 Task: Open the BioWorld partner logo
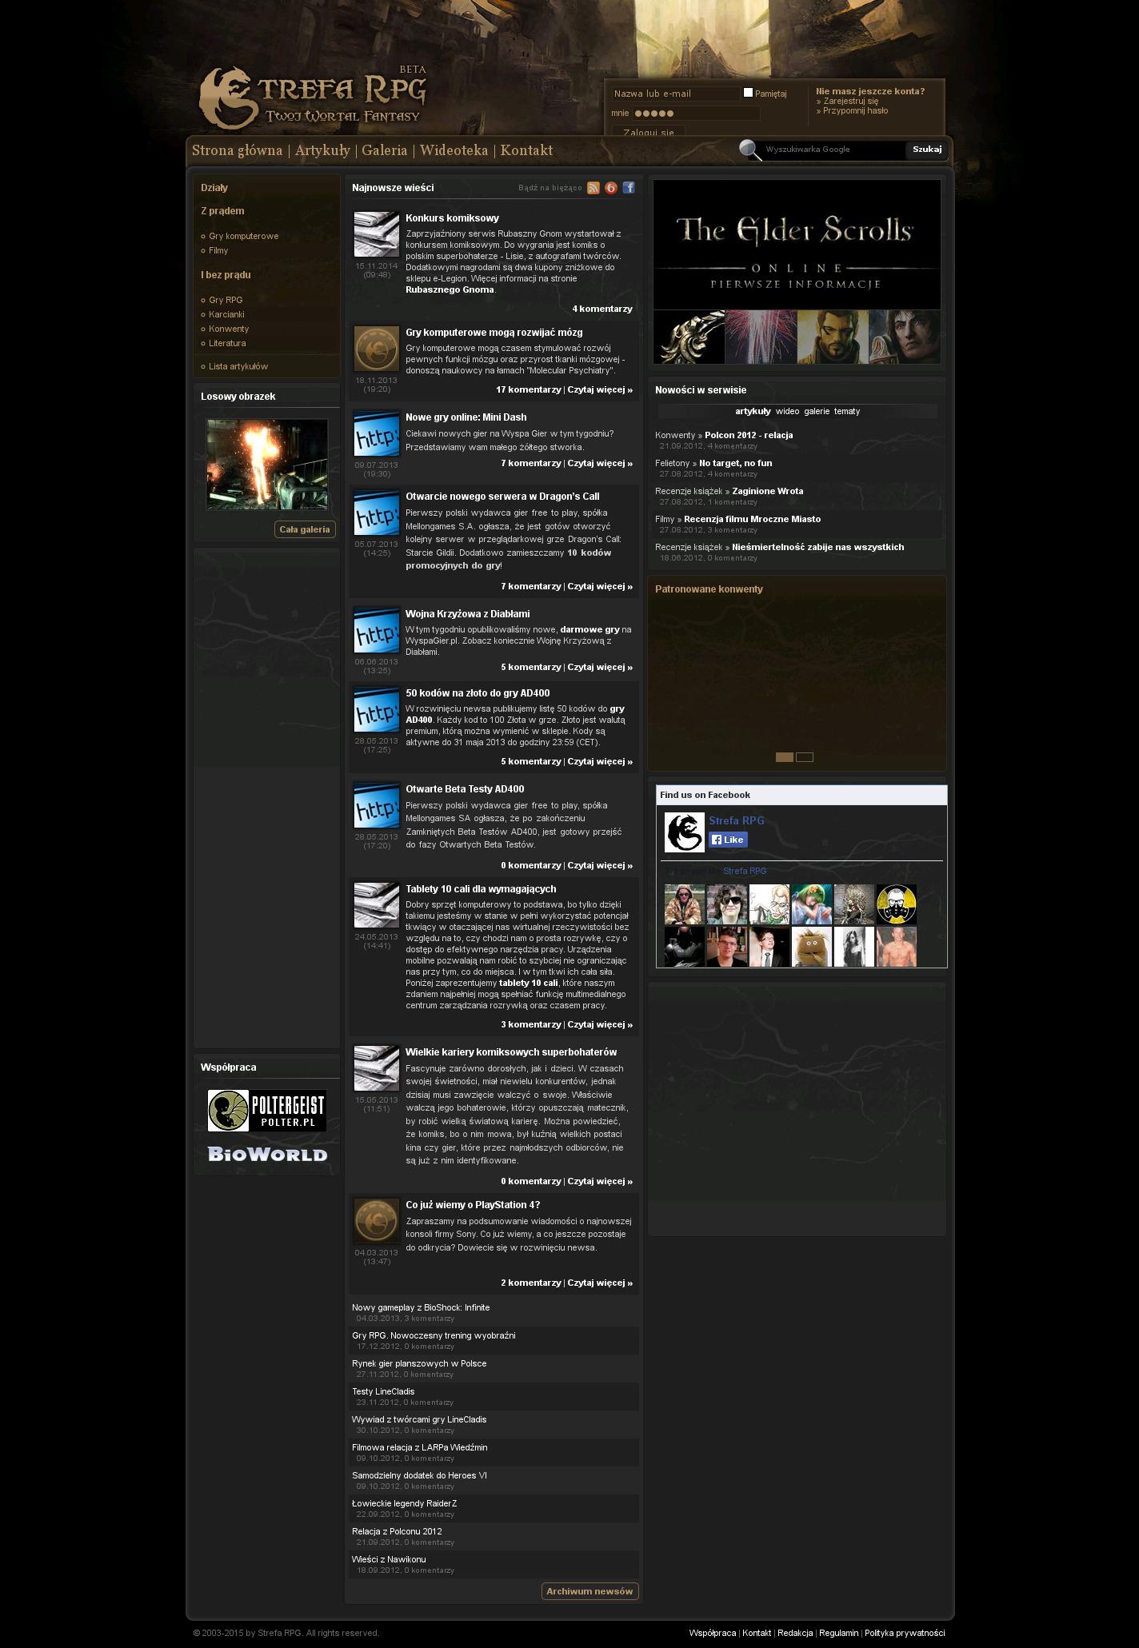267,1154
